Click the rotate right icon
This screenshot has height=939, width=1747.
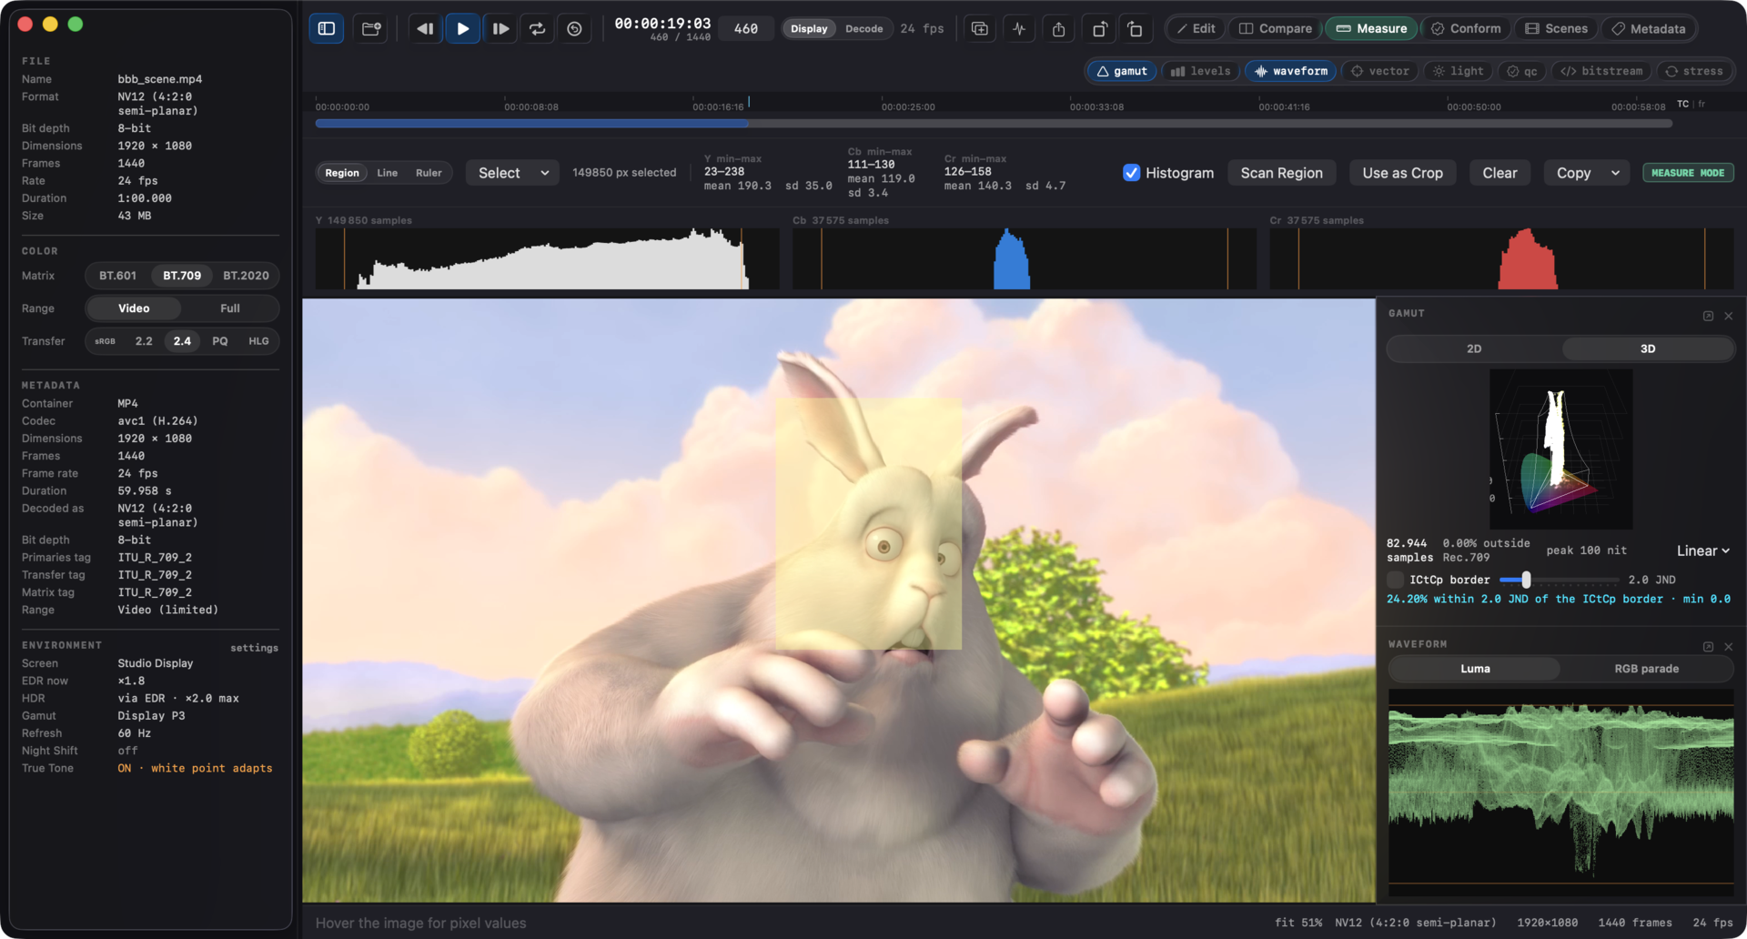point(1098,28)
